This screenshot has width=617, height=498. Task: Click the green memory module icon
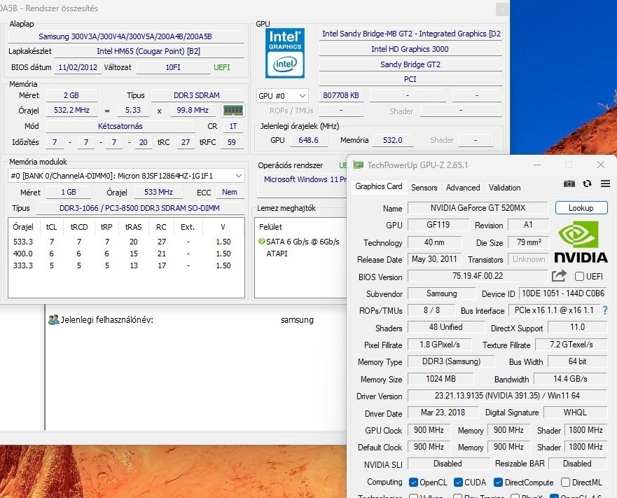tap(233, 110)
